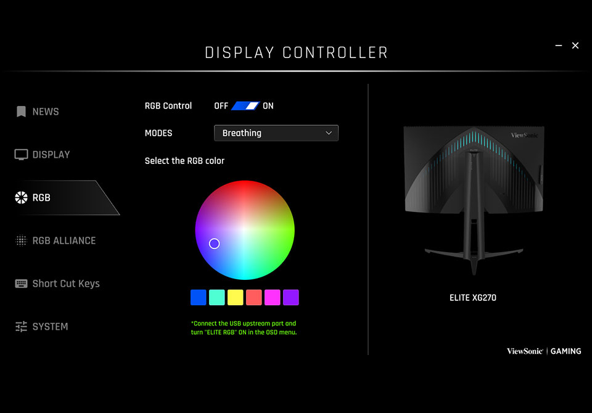Screen dimensions: 592x413
Task: Choose the magenta preset swatch
Action: click(x=272, y=298)
